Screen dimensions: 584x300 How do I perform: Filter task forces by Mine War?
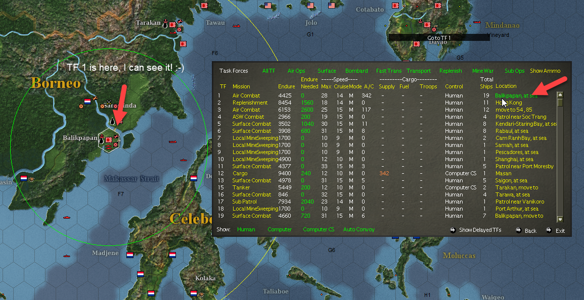[x=483, y=71]
